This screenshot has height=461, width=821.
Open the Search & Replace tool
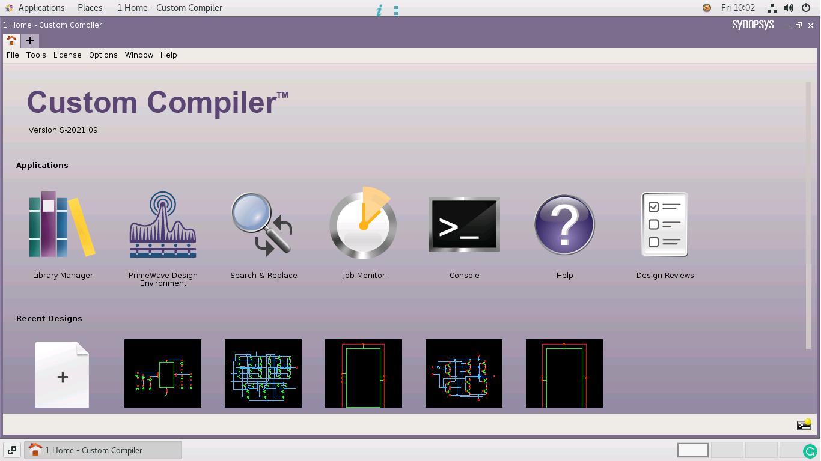click(263, 224)
